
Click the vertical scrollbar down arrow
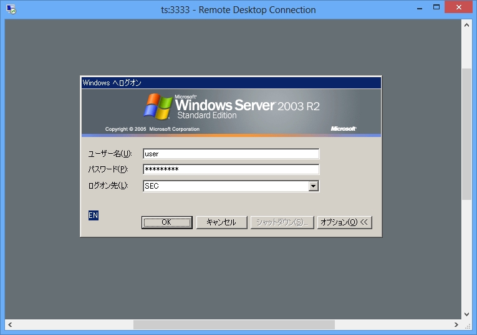pos(466,314)
